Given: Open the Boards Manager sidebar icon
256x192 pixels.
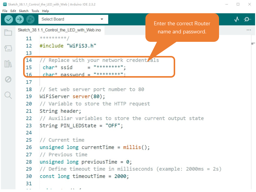Looking at the screenshot, I should [x=8, y=48].
